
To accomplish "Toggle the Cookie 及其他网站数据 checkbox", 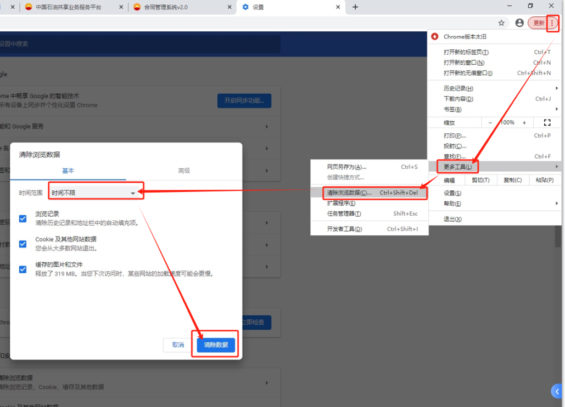I will (23, 244).
